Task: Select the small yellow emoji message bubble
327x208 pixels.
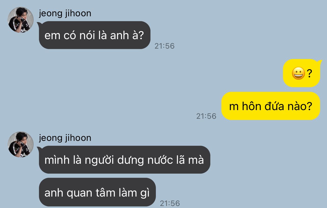Action: click(x=302, y=73)
